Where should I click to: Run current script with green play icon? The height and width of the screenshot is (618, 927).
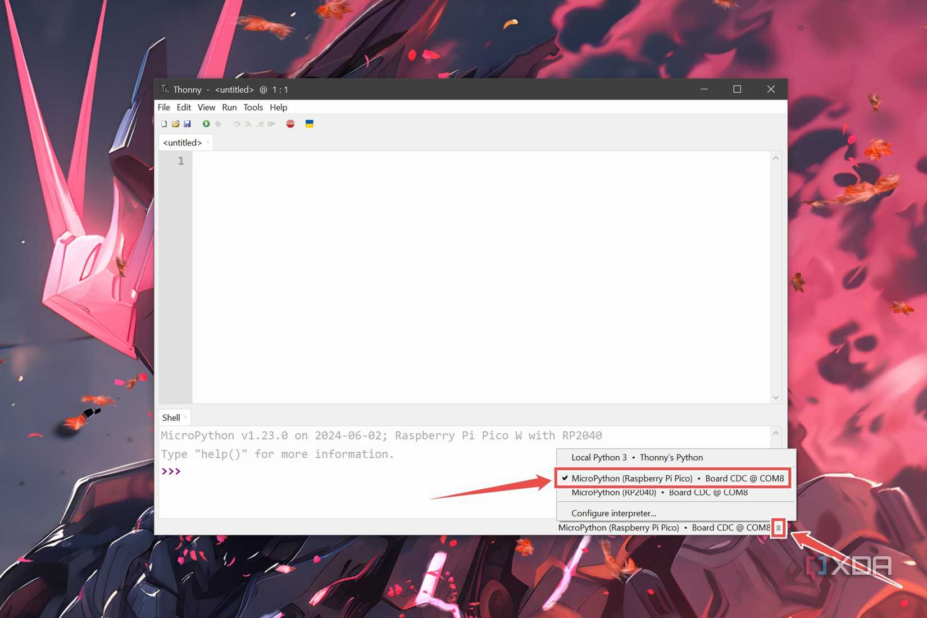206,124
